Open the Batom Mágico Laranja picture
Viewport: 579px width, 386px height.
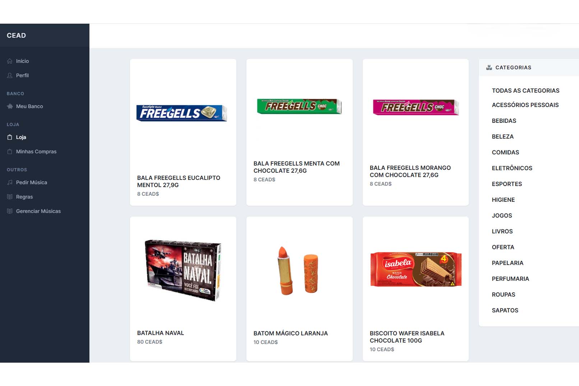click(298, 270)
